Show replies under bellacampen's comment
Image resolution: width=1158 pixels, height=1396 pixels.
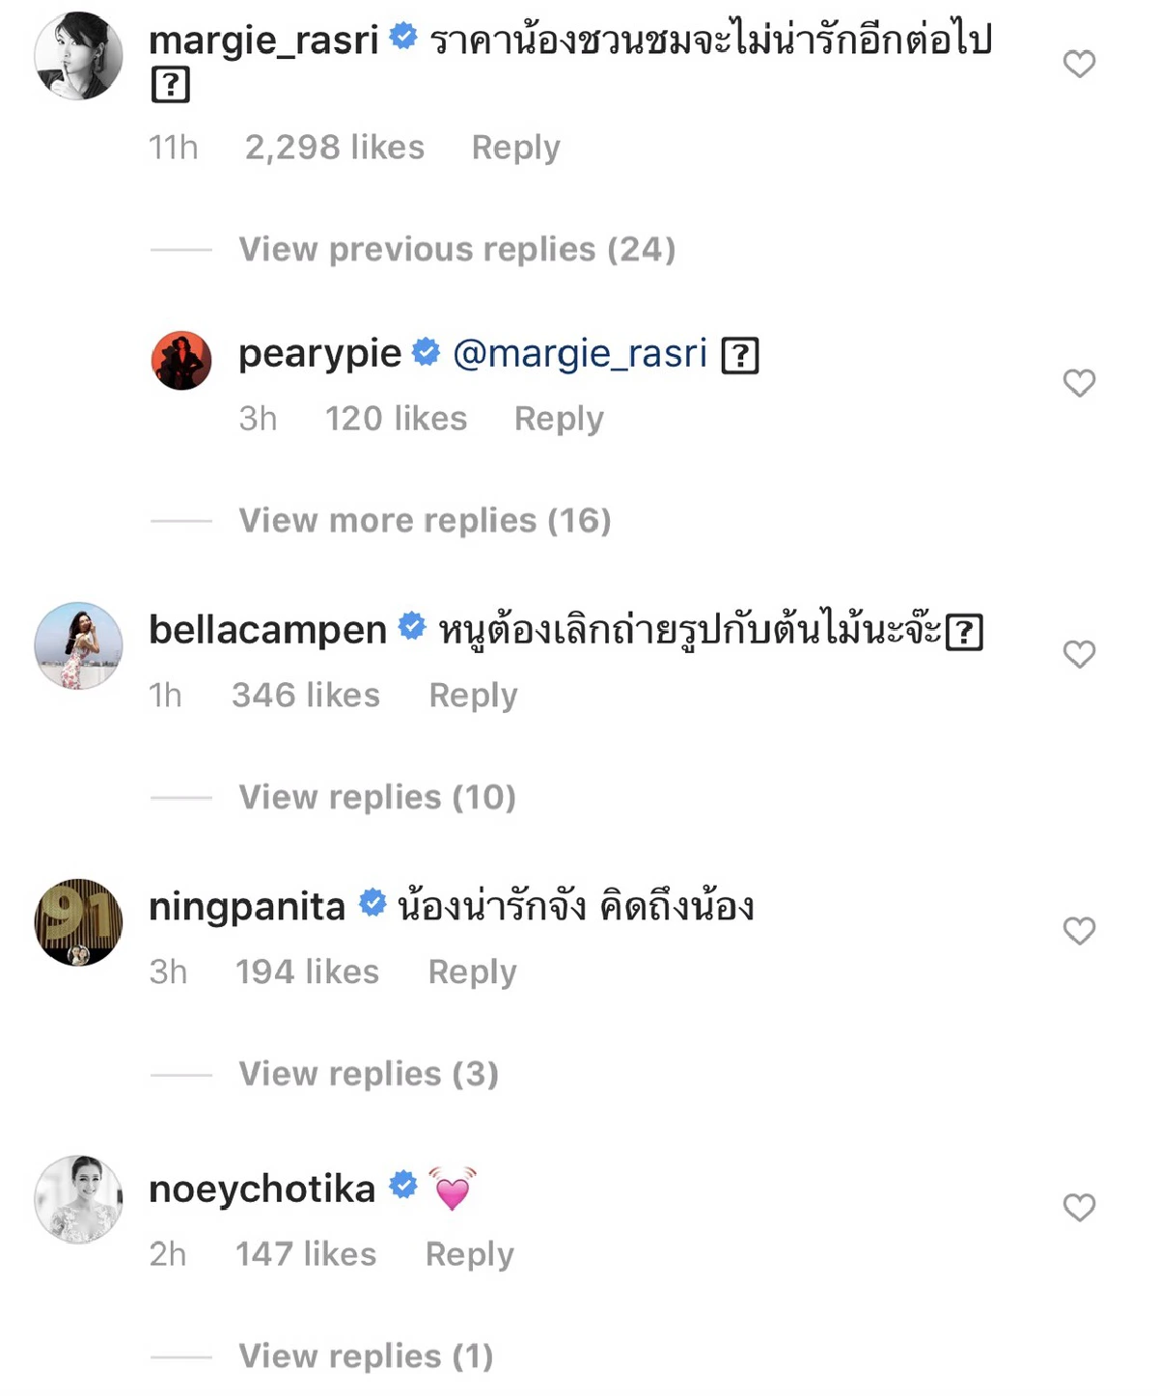(376, 797)
